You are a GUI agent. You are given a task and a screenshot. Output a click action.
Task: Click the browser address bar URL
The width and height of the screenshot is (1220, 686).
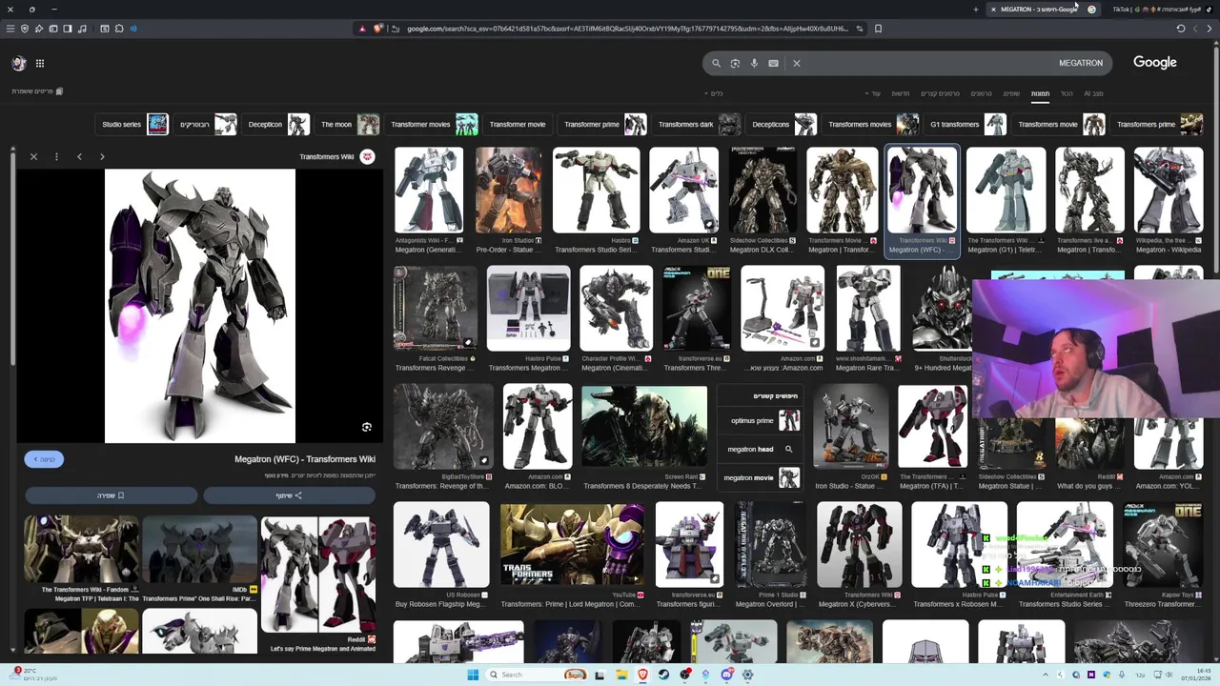pos(627,29)
